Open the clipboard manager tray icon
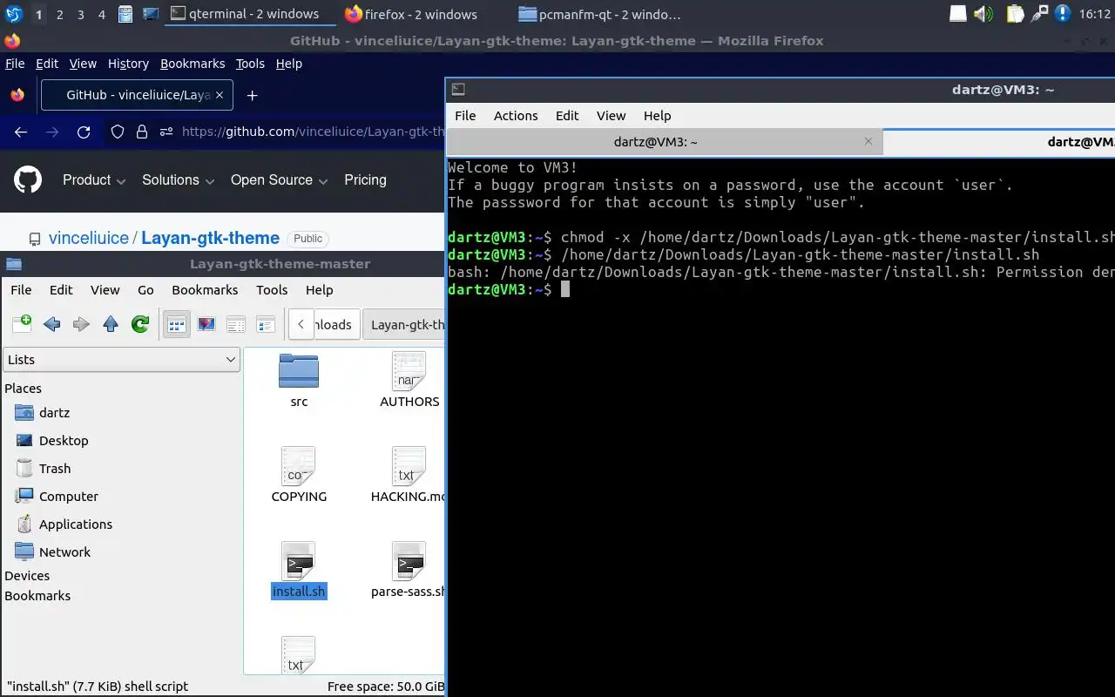Screen dimensions: 1115x697 click(1015, 14)
